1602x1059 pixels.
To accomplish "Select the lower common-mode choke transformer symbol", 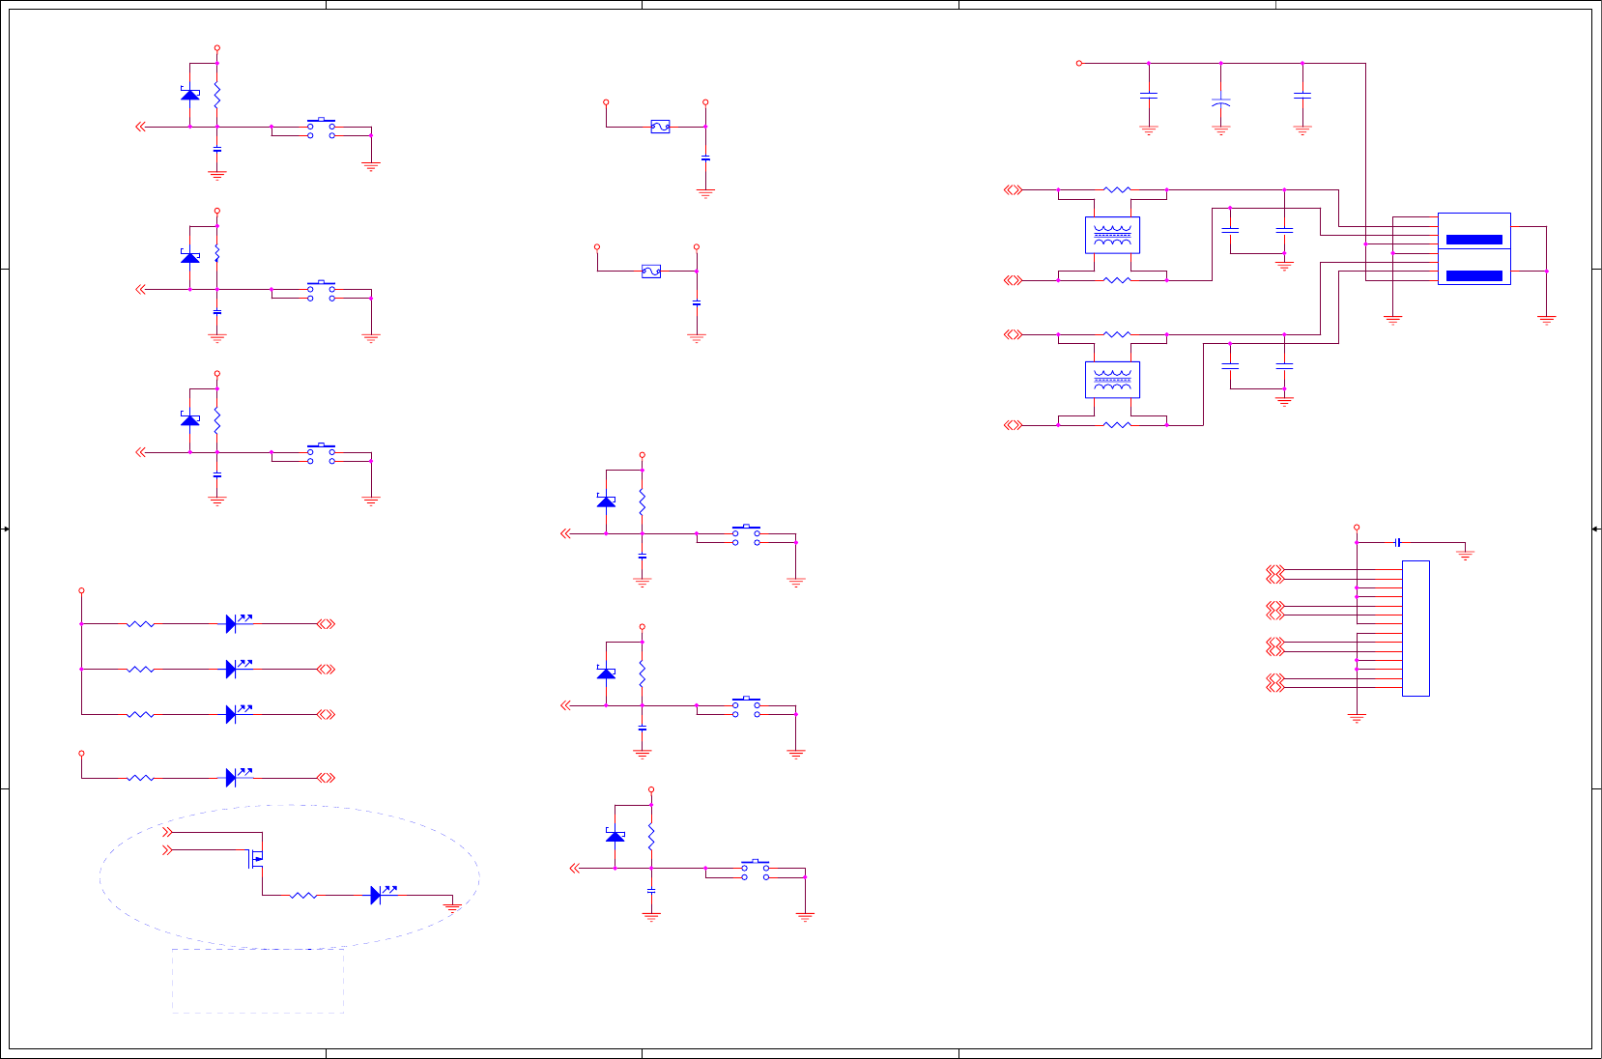I will [x=1112, y=380].
